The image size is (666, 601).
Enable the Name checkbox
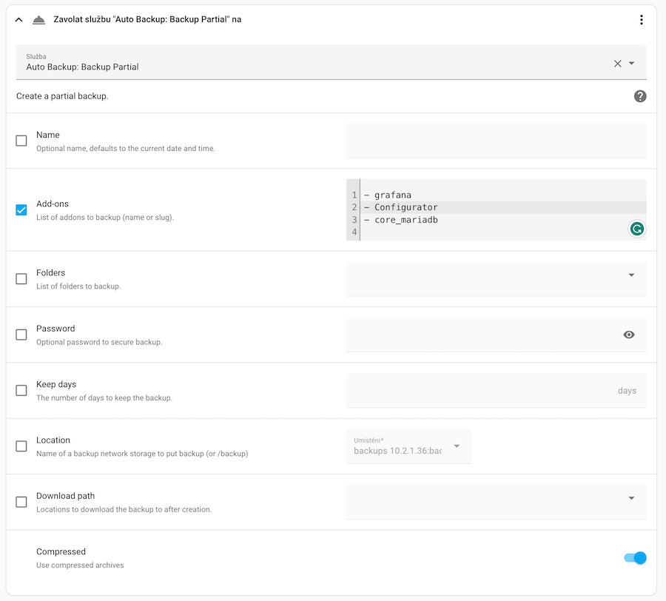[21, 141]
